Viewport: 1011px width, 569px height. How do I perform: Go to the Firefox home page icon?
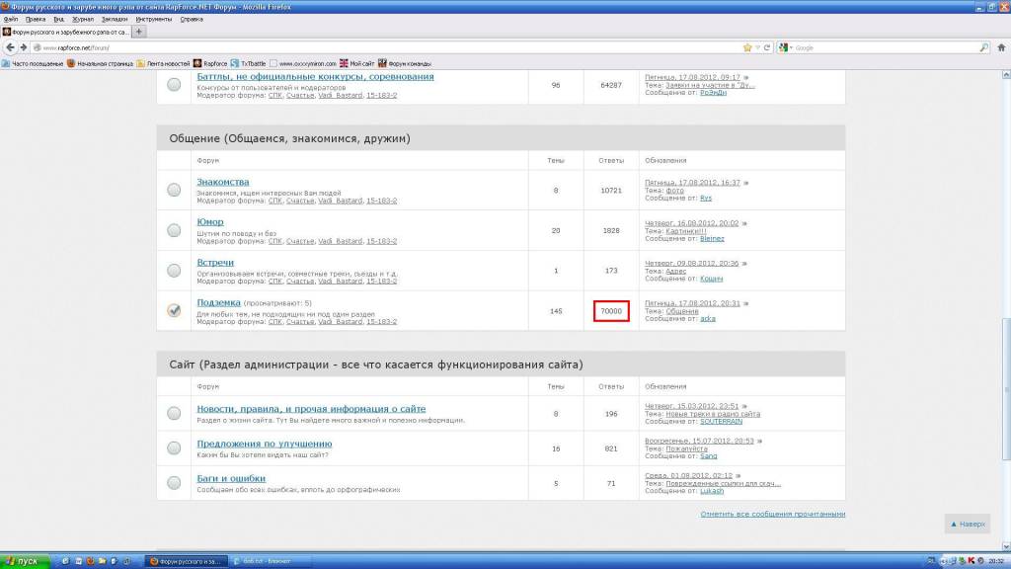1001,47
